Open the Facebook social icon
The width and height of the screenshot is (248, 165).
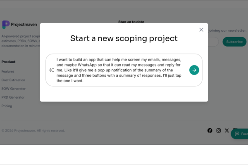(x=210, y=131)
